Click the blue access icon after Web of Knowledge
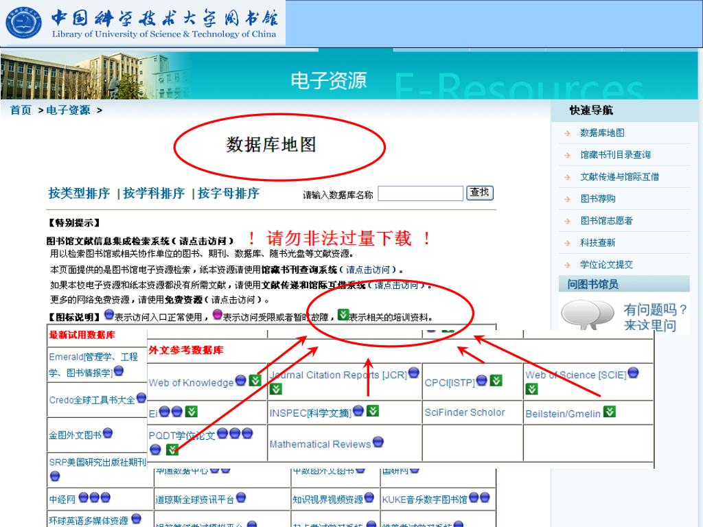The height and width of the screenshot is (527, 703). 241,380
